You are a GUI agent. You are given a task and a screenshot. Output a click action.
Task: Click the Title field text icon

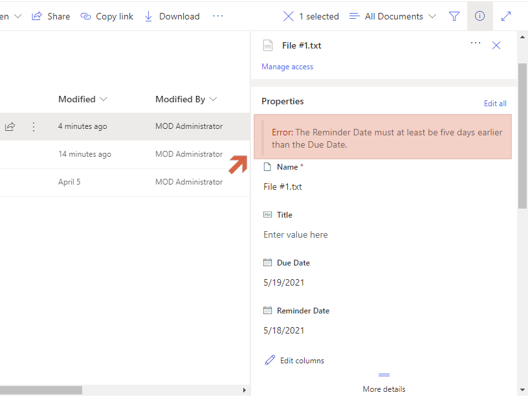(267, 214)
